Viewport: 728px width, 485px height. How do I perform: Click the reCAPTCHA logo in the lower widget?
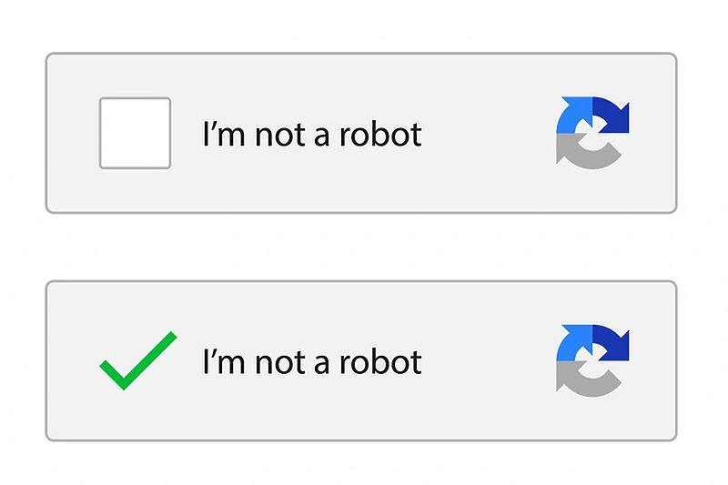click(591, 360)
